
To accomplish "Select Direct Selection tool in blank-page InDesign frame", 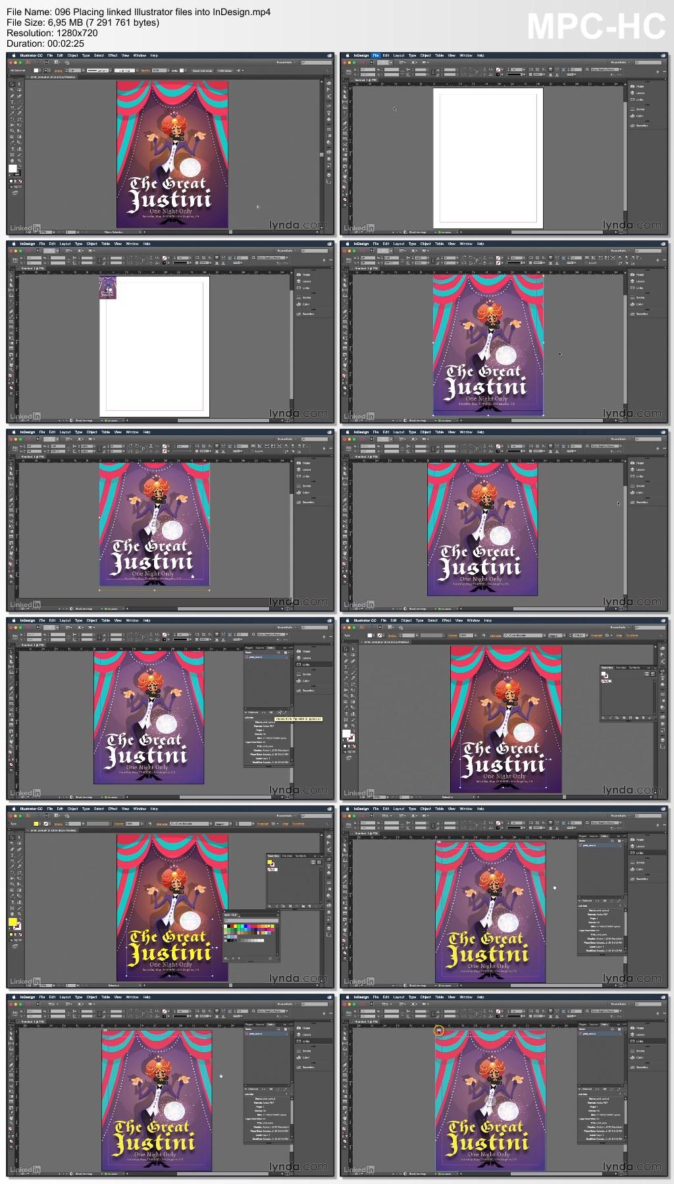I will click(x=345, y=92).
